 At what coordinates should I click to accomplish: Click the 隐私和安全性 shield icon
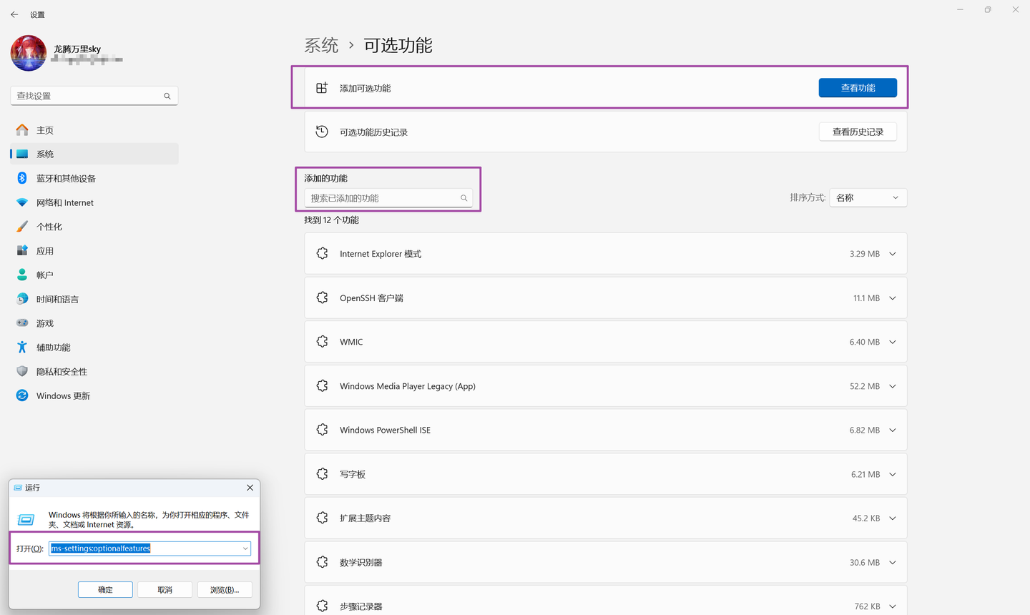(22, 371)
